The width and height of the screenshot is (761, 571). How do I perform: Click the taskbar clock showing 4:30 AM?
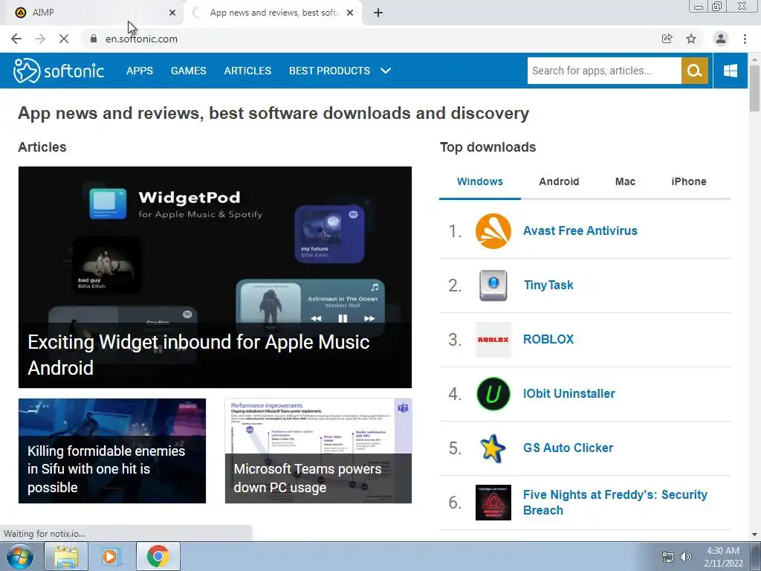coord(723,557)
